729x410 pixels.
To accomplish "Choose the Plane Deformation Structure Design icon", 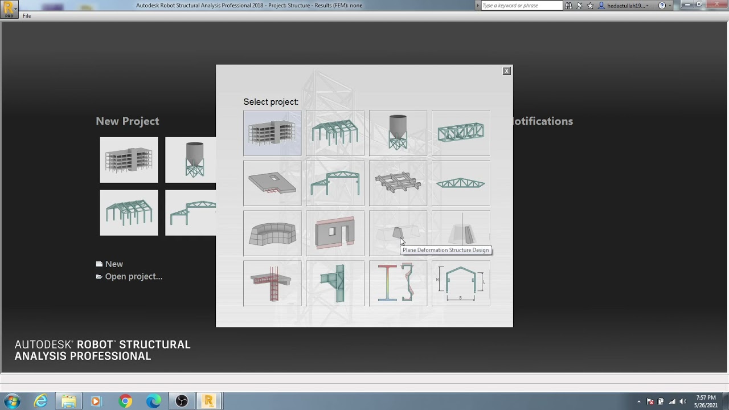I will 398,233.
